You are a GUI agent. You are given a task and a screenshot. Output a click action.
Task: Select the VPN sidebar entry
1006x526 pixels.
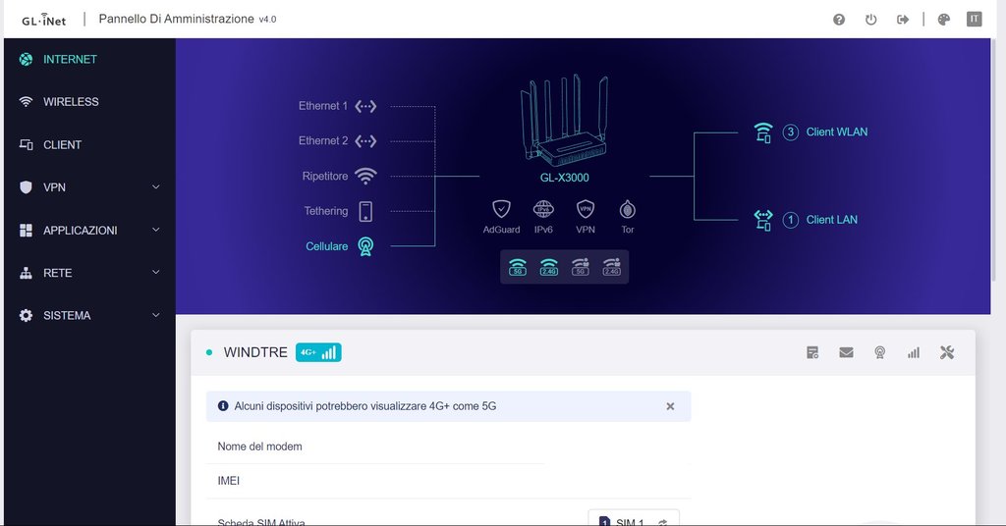[x=89, y=187]
